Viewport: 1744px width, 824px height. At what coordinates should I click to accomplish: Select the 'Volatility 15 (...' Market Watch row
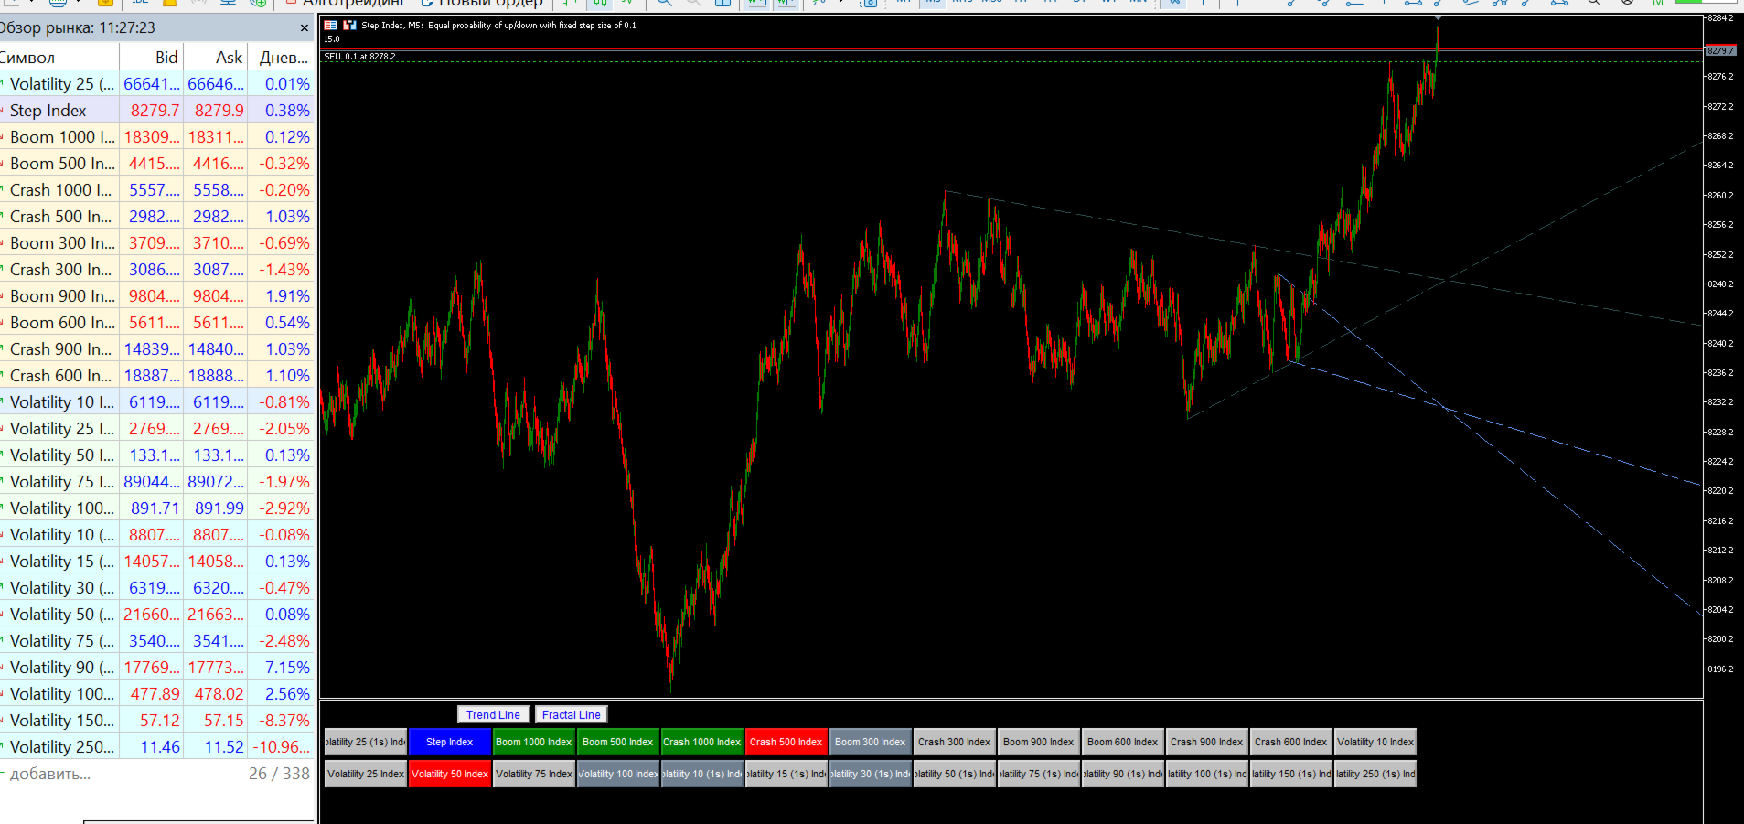(157, 561)
